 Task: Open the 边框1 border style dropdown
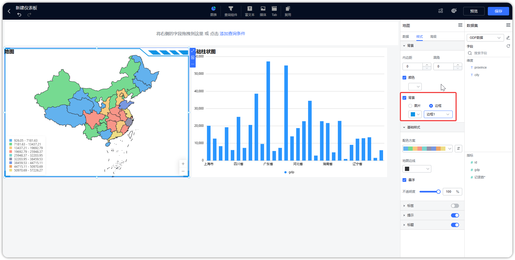tap(438, 114)
